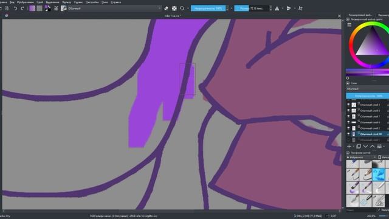Hide the selected layer Обычный слой 10

tap(348, 134)
